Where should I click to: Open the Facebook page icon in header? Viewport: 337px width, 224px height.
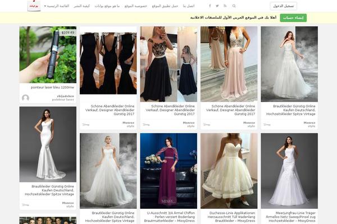click(x=210, y=6)
